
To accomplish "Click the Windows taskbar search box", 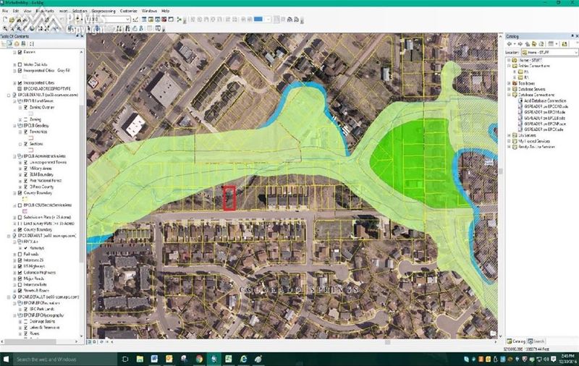I will 64,359.
